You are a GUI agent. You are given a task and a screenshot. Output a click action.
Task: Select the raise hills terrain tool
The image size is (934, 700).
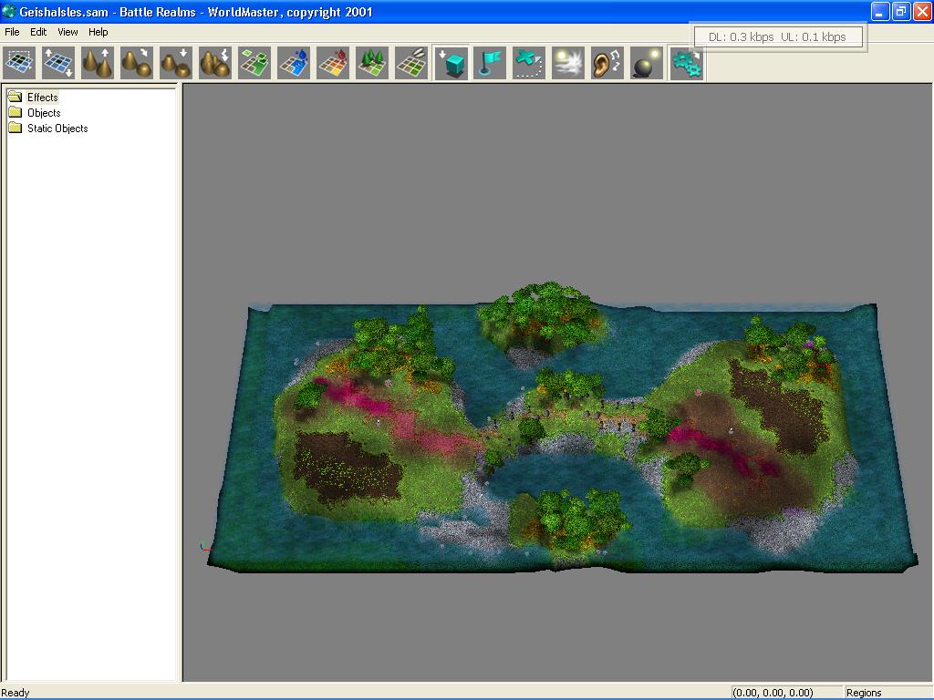[x=97, y=63]
